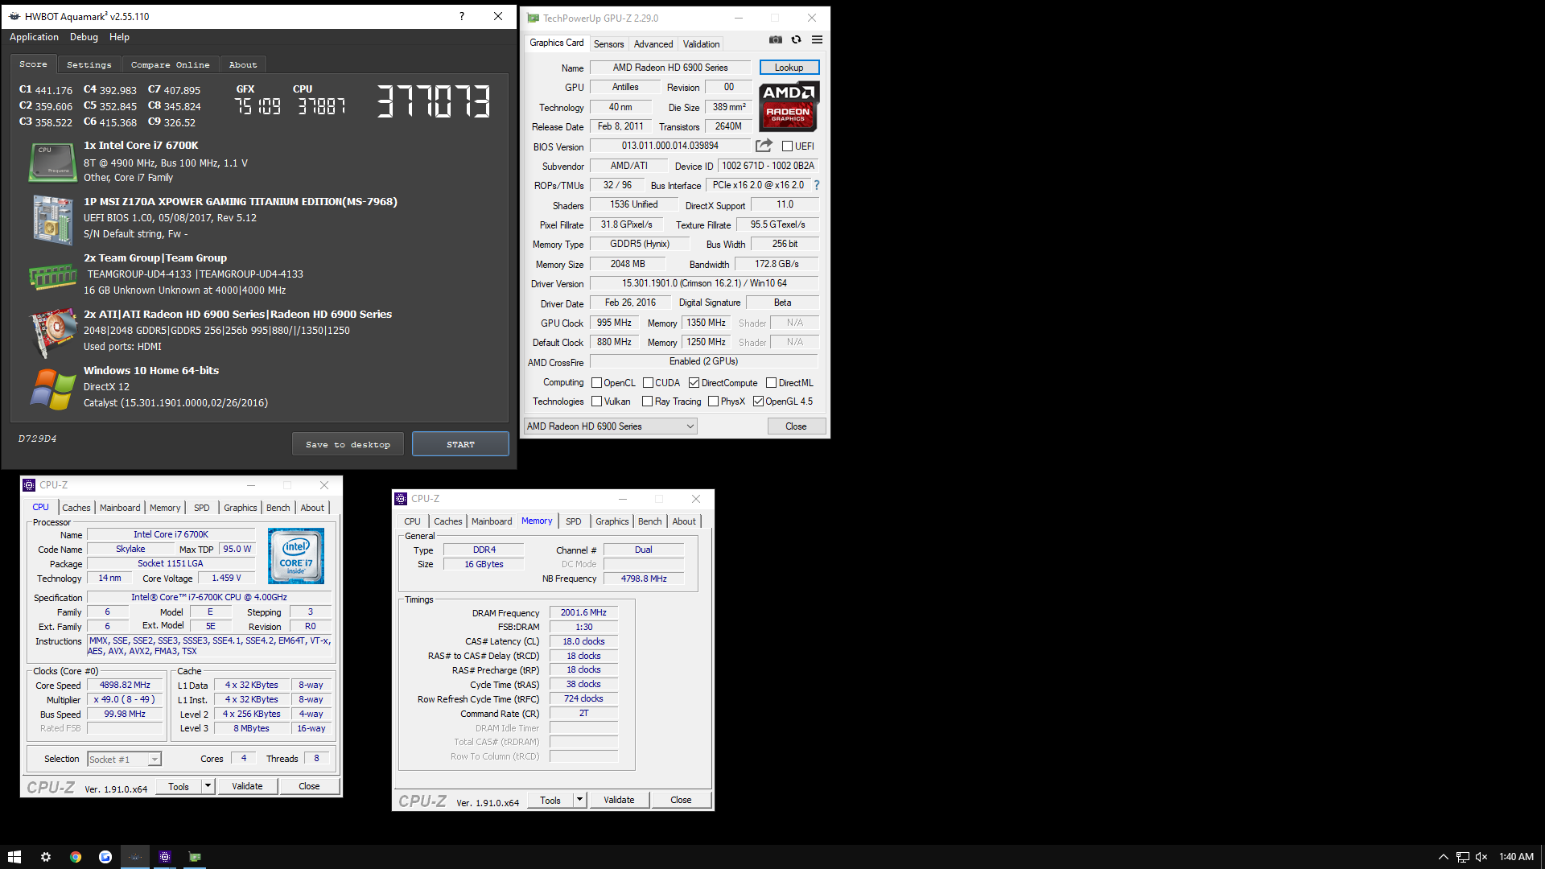The height and width of the screenshot is (869, 1545).
Task: Open the GPU-Z hamburger menu
Action: 817,39
